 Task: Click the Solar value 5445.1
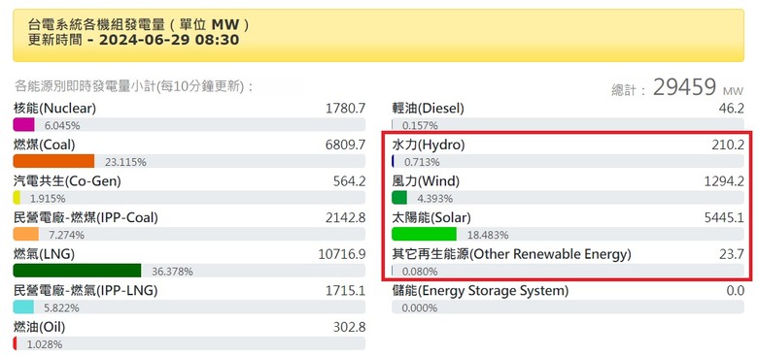coord(724,218)
